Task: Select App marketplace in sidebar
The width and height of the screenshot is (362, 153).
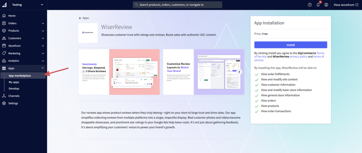Action: point(20,75)
